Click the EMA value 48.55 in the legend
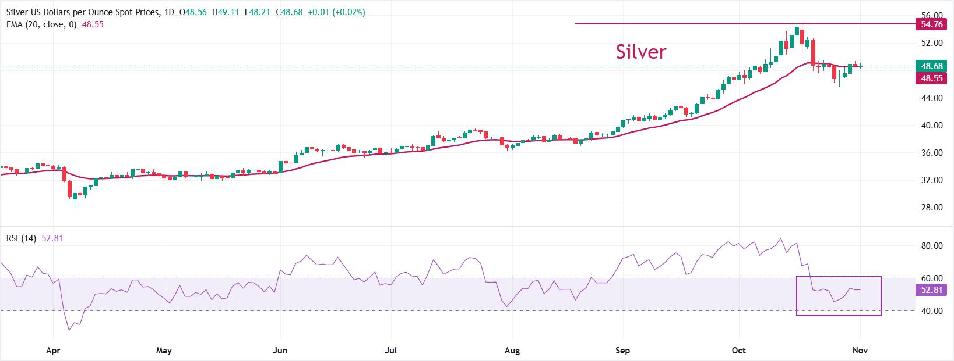Screen dimensions: 954x361 pyautogui.click(x=93, y=24)
